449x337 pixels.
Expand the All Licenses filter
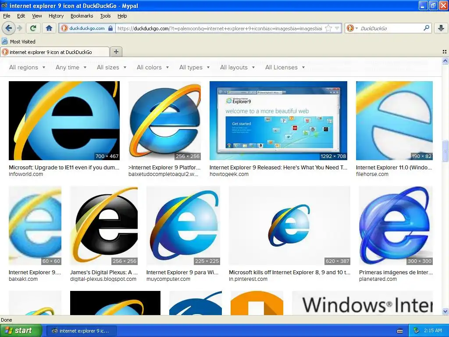click(285, 67)
